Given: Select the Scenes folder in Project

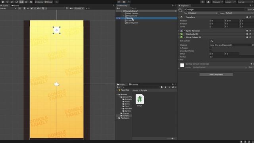Looking at the screenshot, I should 125,113.
